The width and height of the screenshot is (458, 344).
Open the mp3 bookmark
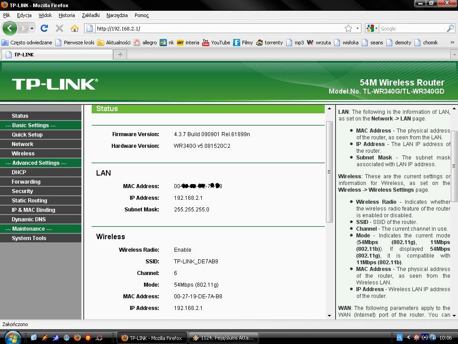tap(295, 43)
